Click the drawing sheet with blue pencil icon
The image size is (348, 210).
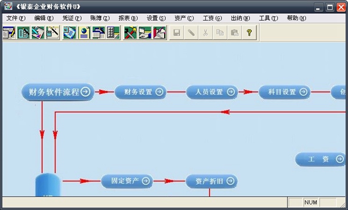(38, 33)
